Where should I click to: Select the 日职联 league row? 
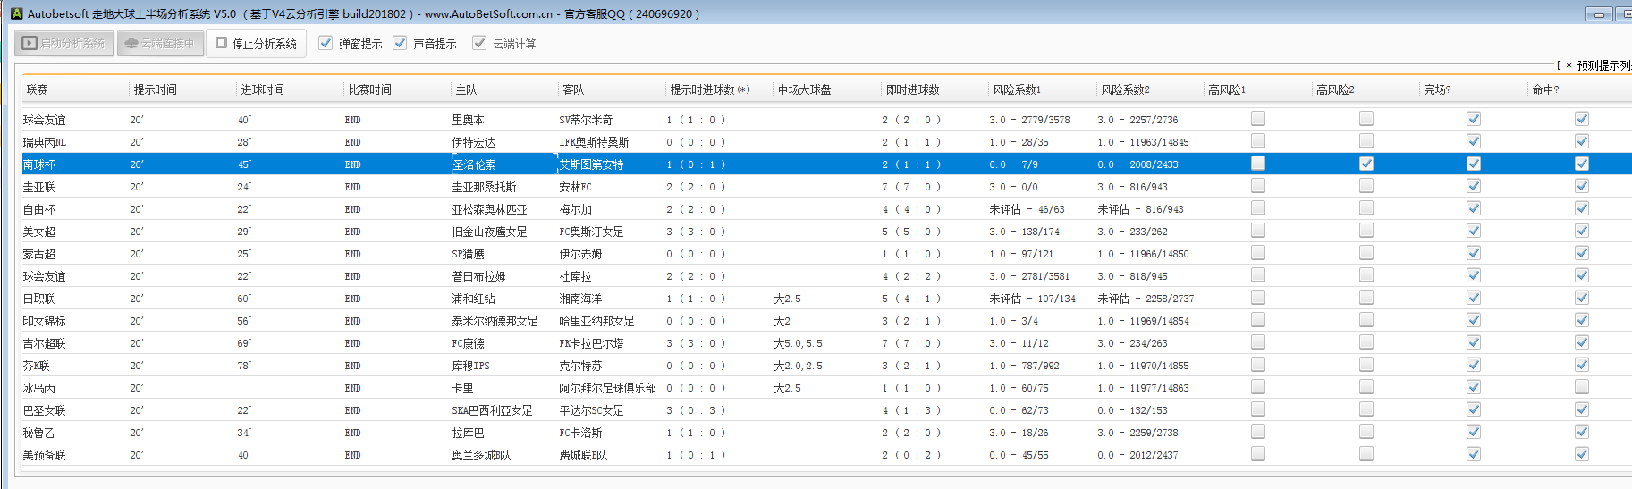(39, 299)
